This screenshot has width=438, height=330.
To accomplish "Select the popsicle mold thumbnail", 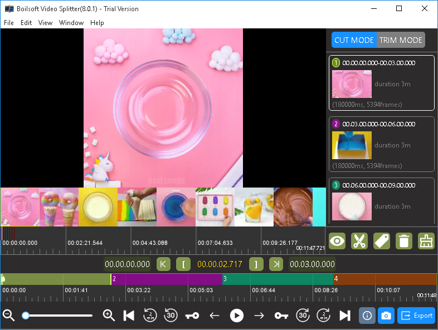I will pos(215,207).
